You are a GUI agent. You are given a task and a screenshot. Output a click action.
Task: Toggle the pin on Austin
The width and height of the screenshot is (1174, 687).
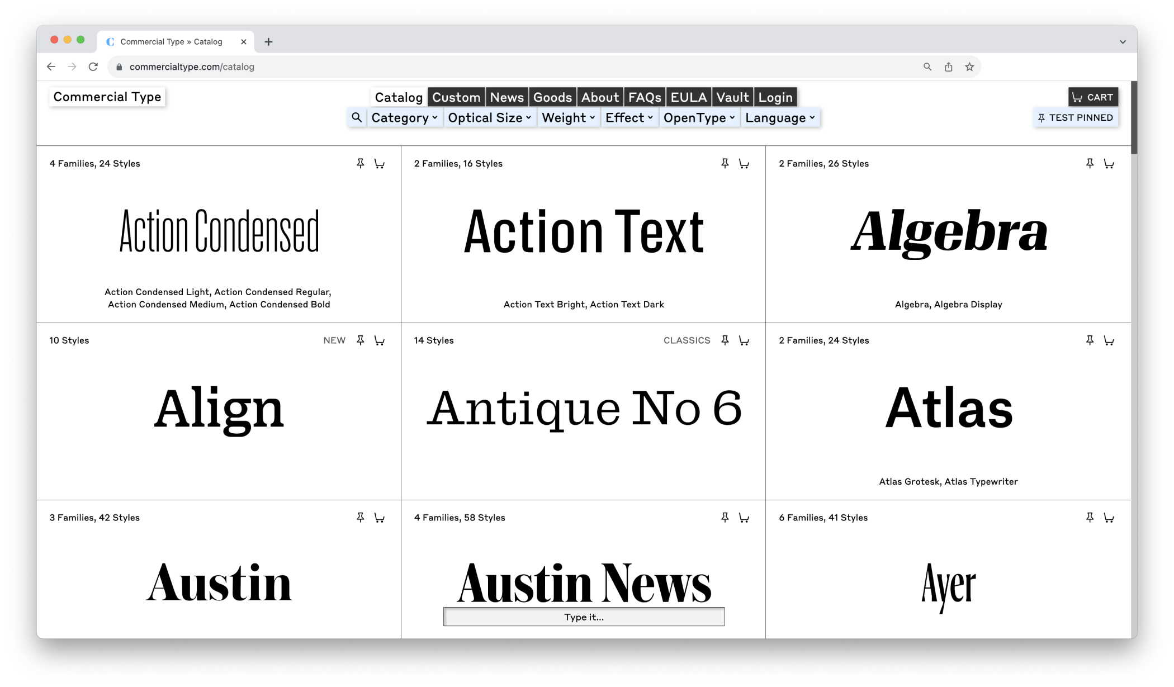361,517
